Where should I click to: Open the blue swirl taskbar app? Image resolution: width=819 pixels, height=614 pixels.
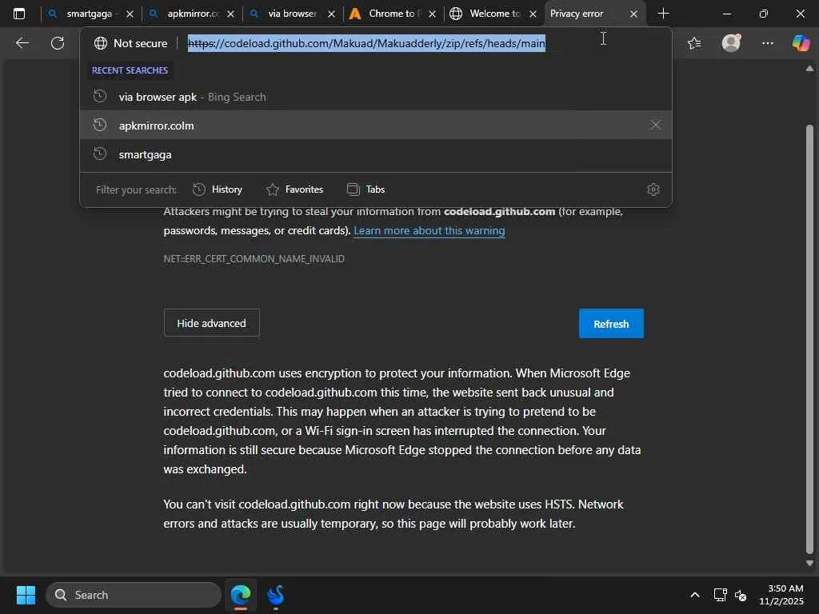pyautogui.click(x=276, y=595)
